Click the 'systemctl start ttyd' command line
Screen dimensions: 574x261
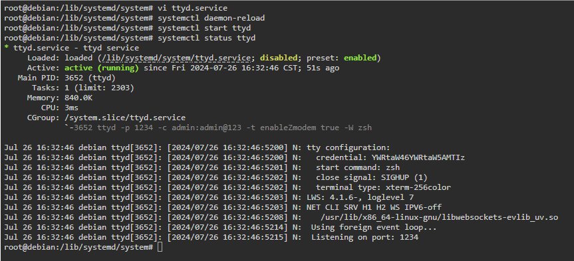pos(127,28)
